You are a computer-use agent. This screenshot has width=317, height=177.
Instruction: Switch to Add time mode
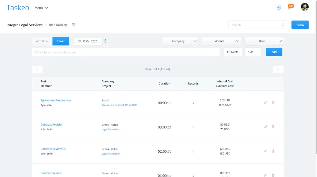pos(42,41)
